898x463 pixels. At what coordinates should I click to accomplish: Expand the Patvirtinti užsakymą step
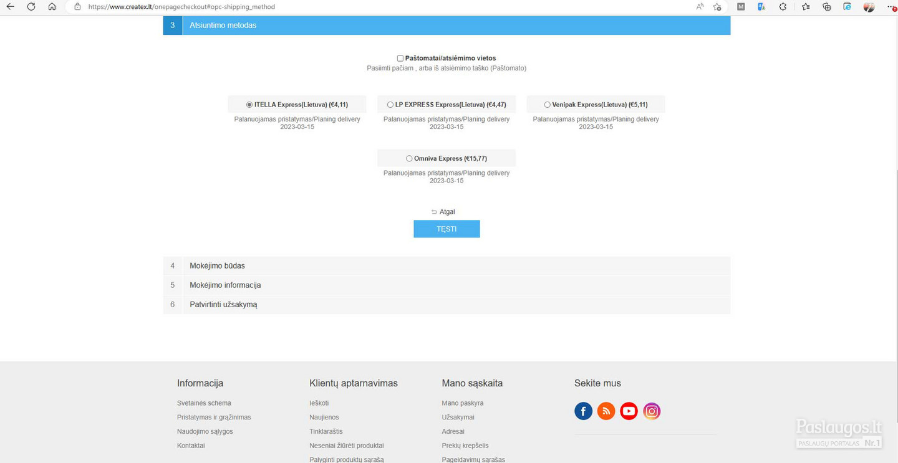pos(447,305)
